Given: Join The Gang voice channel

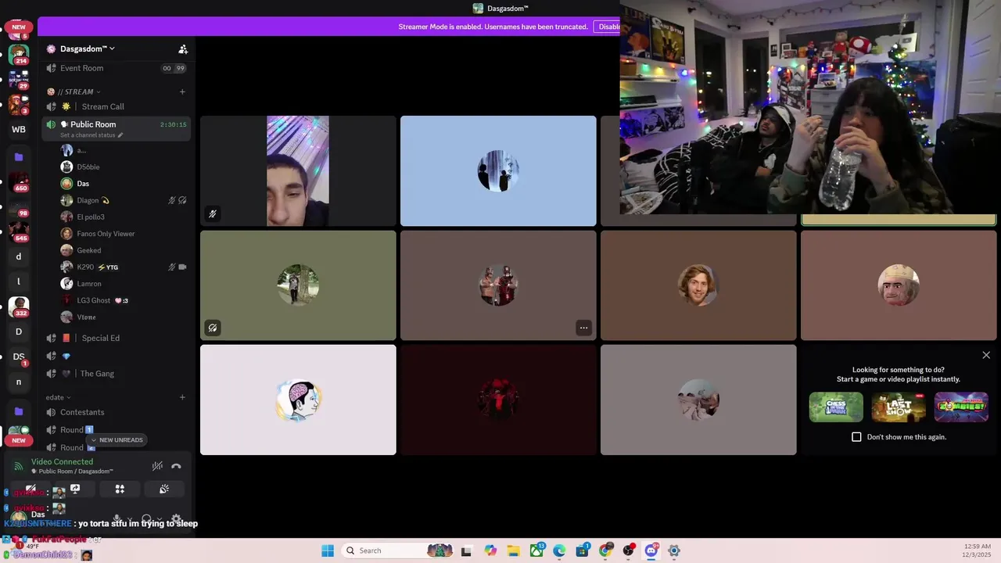Looking at the screenshot, I should [x=116, y=373].
